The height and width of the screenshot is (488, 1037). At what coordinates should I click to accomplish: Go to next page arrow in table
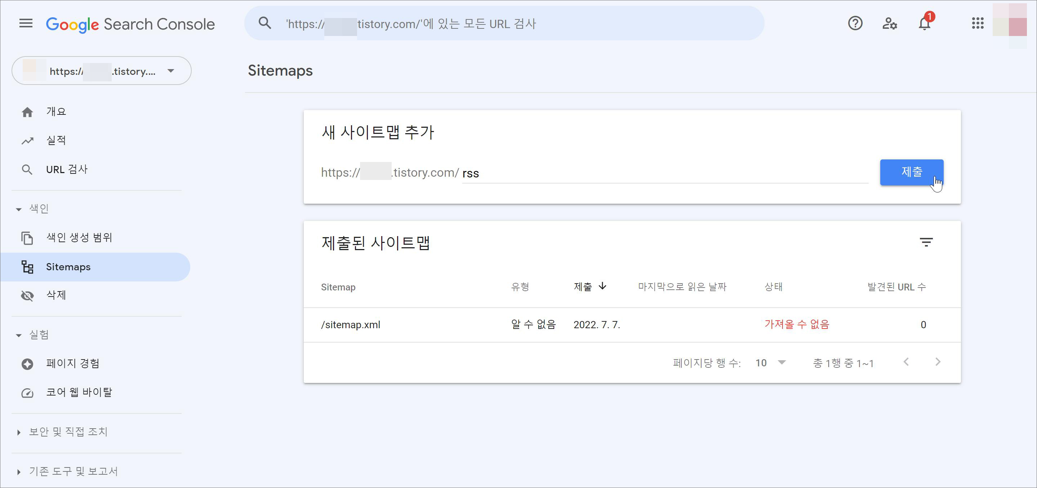pos(938,362)
